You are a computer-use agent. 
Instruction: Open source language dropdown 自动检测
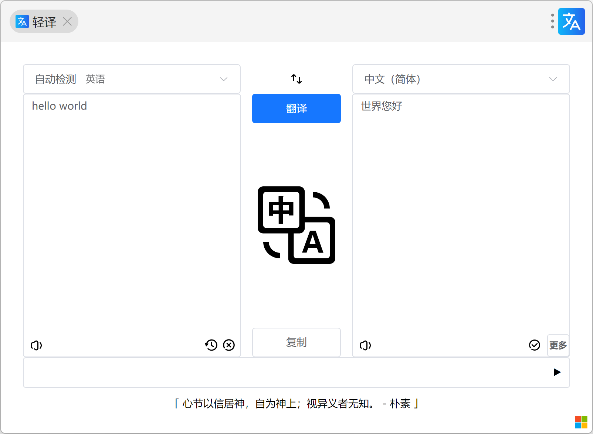(x=132, y=79)
